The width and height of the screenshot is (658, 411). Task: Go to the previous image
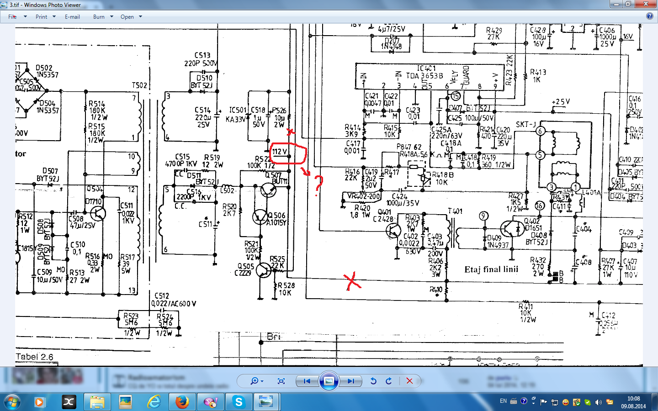307,381
